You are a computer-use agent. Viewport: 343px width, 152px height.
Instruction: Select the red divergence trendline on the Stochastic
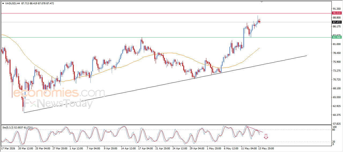[254, 129]
